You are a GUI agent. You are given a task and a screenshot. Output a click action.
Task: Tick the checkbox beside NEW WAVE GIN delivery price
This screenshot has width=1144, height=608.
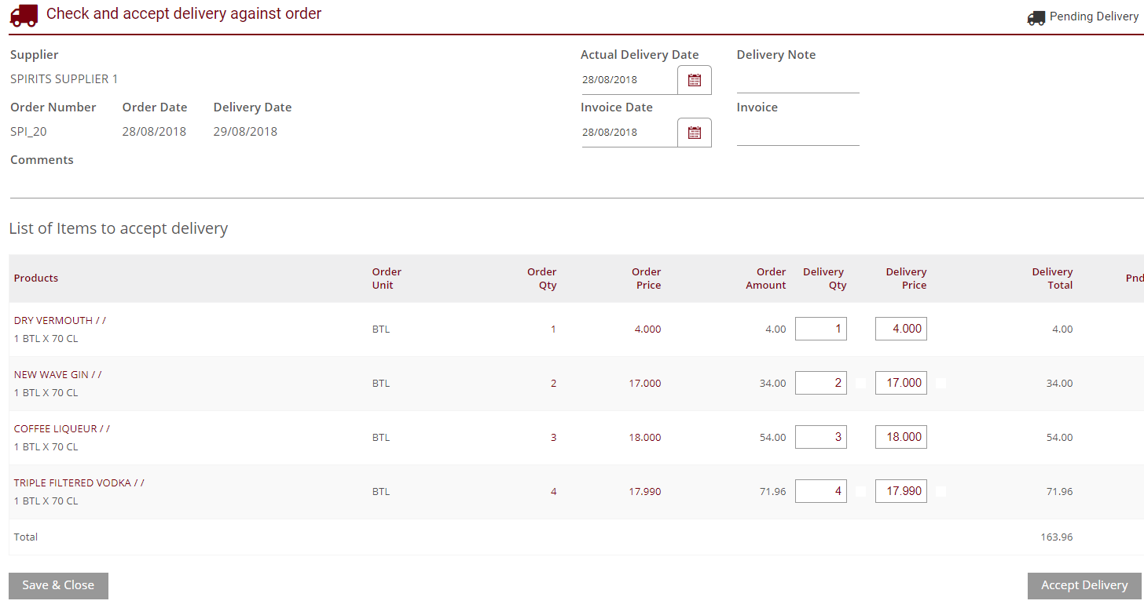point(940,383)
